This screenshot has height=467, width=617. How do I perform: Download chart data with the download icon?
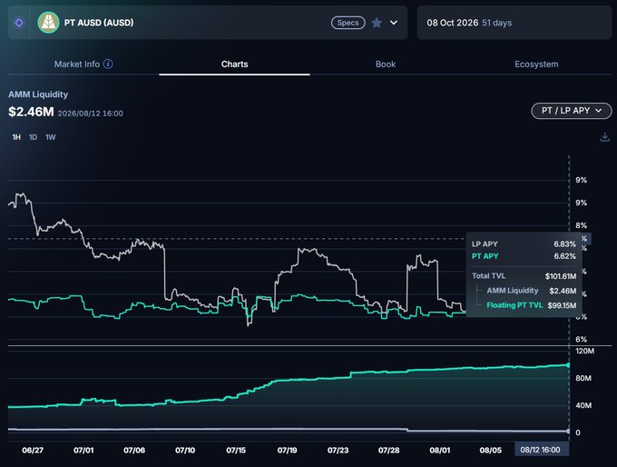click(x=605, y=137)
